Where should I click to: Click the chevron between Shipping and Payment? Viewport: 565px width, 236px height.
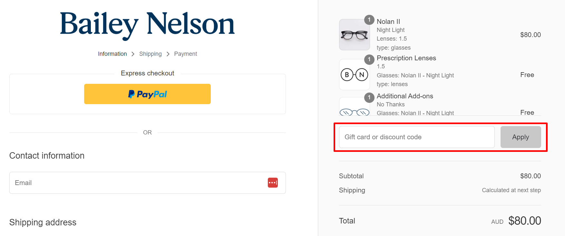168,54
